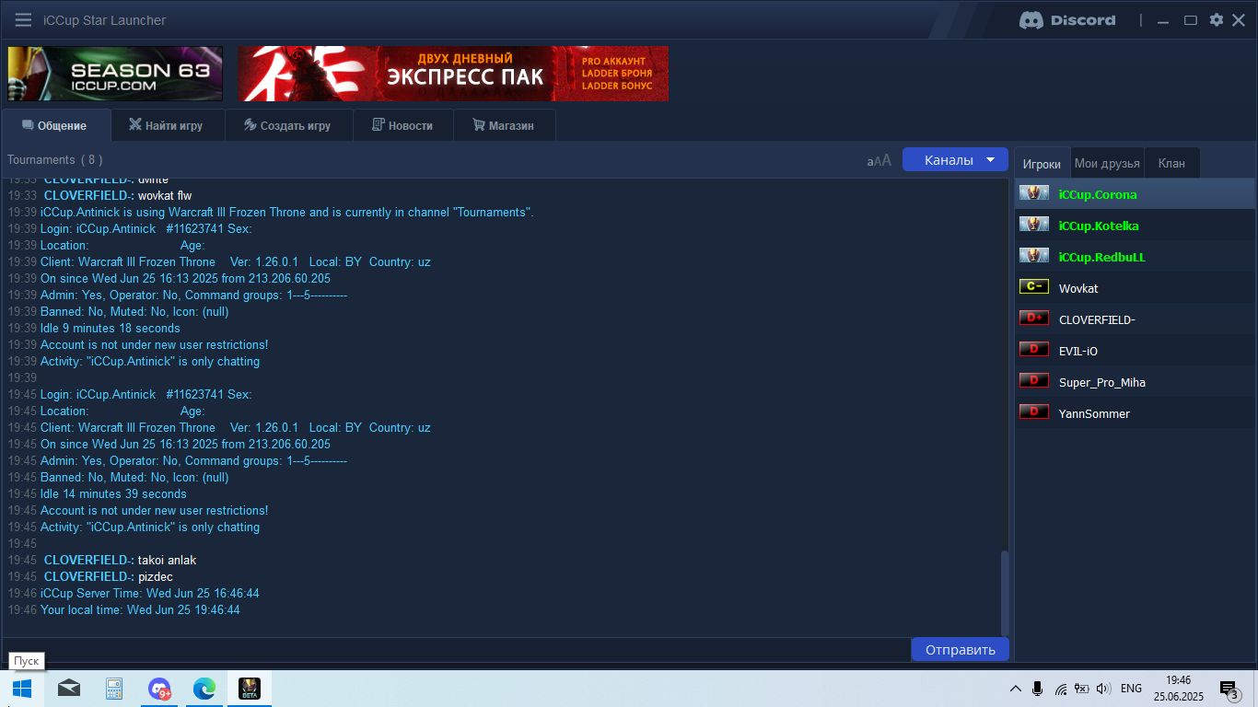Open Создать игру tab
This screenshot has height=707, width=1258.
click(288, 125)
